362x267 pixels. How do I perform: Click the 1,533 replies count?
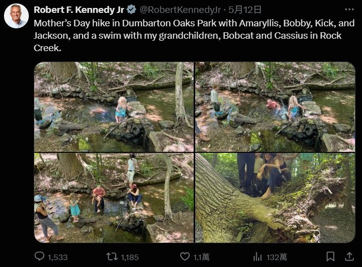[x=58, y=257]
